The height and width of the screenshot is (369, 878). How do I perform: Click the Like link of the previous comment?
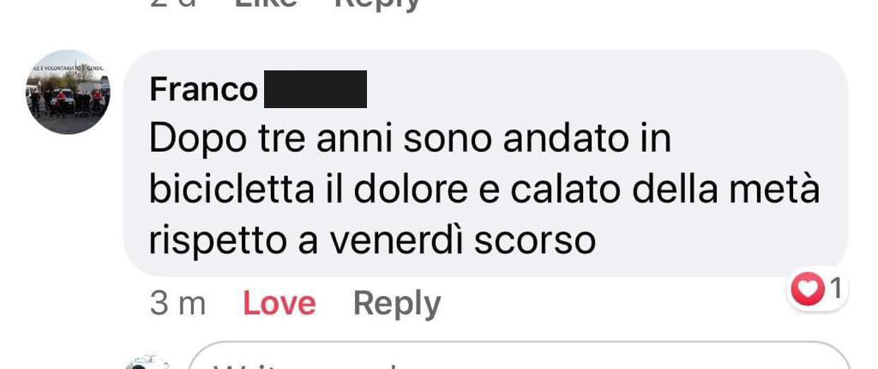pyautogui.click(x=265, y=3)
